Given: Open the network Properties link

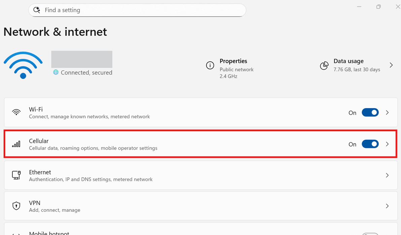Looking at the screenshot, I should click(x=233, y=61).
